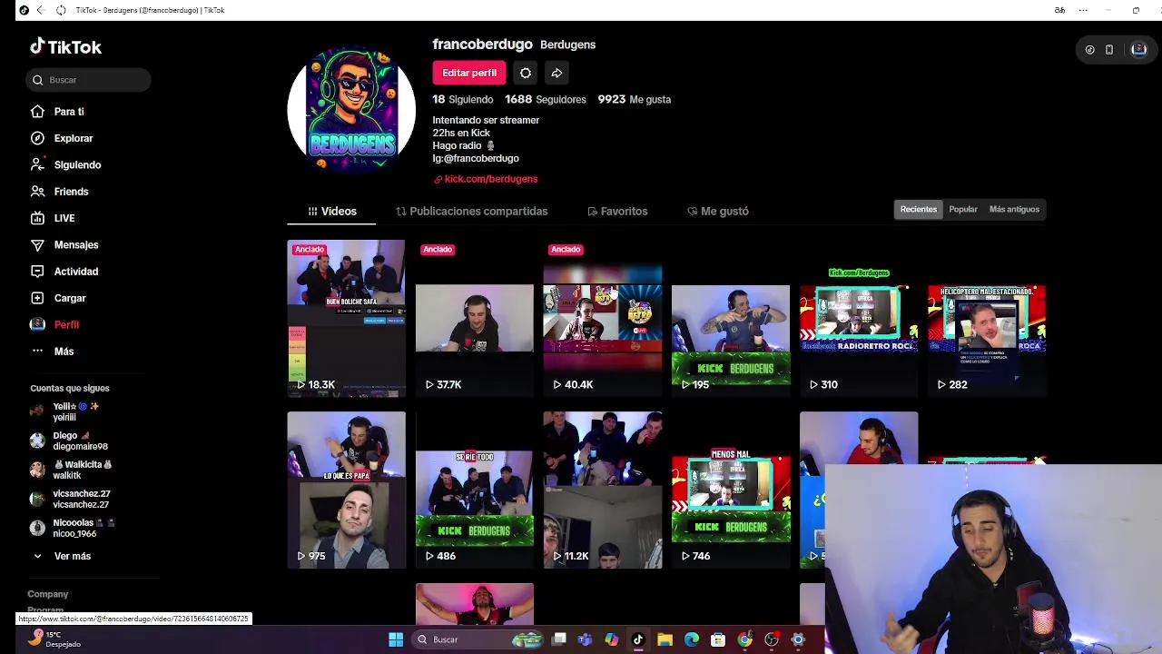Open the video with 975 views
The width and height of the screenshot is (1162, 654).
tap(347, 490)
